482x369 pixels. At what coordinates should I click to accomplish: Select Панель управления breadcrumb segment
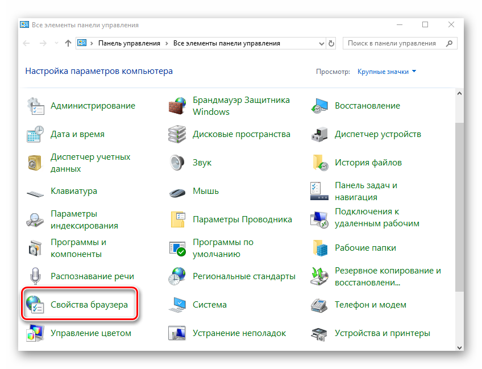tap(130, 43)
